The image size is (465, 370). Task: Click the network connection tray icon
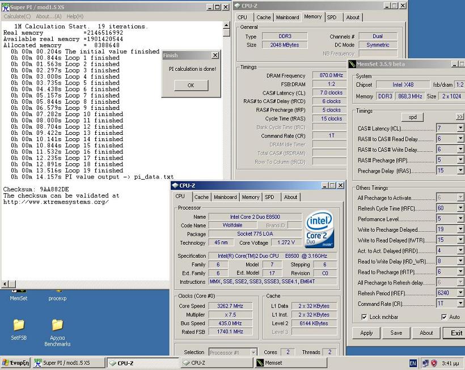pyautogui.click(x=425, y=363)
